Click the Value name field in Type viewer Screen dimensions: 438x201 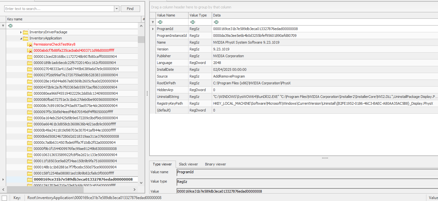pyautogui.click(x=307, y=172)
